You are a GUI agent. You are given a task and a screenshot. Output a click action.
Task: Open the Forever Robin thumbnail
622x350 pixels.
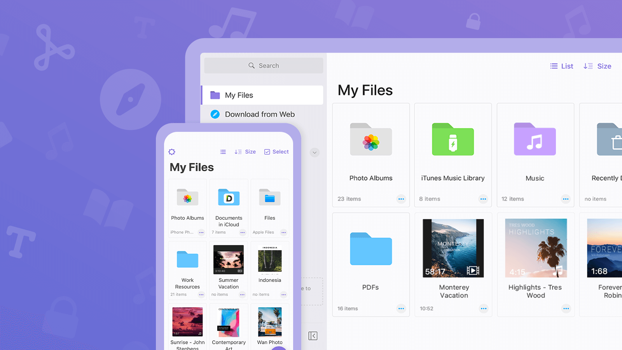pyautogui.click(x=605, y=248)
